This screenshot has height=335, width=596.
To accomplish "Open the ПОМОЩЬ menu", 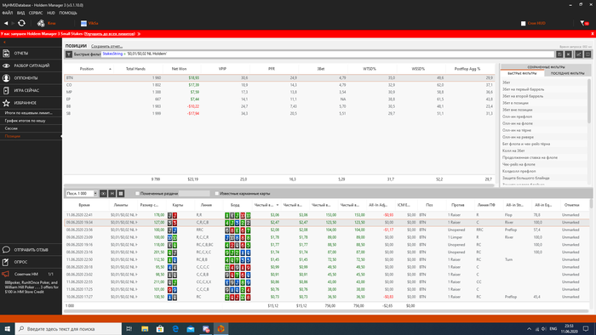I will 68,13.
